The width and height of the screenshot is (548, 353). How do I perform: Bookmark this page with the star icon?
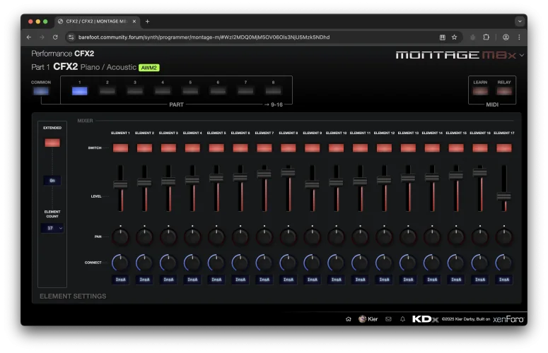[455, 37]
